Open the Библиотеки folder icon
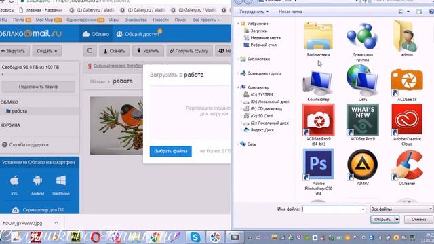 pos(318,37)
